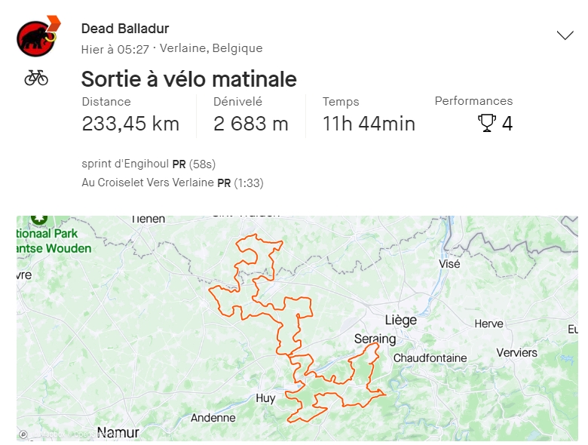Click the Liège label on the map
Viewport: 588px width, 445px height.
(400, 320)
